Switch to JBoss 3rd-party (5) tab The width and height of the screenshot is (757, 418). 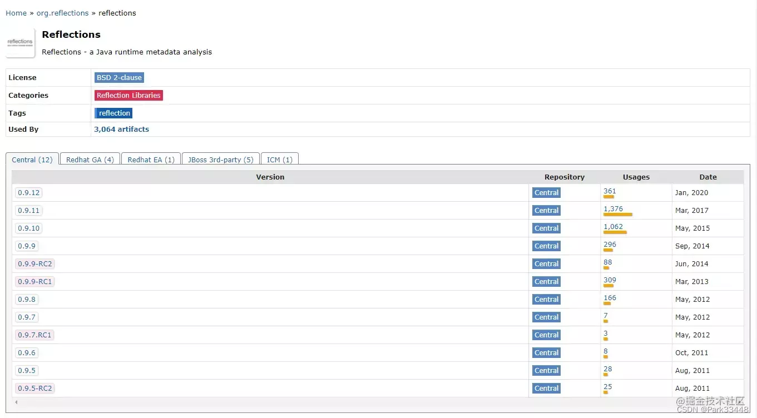coord(220,160)
